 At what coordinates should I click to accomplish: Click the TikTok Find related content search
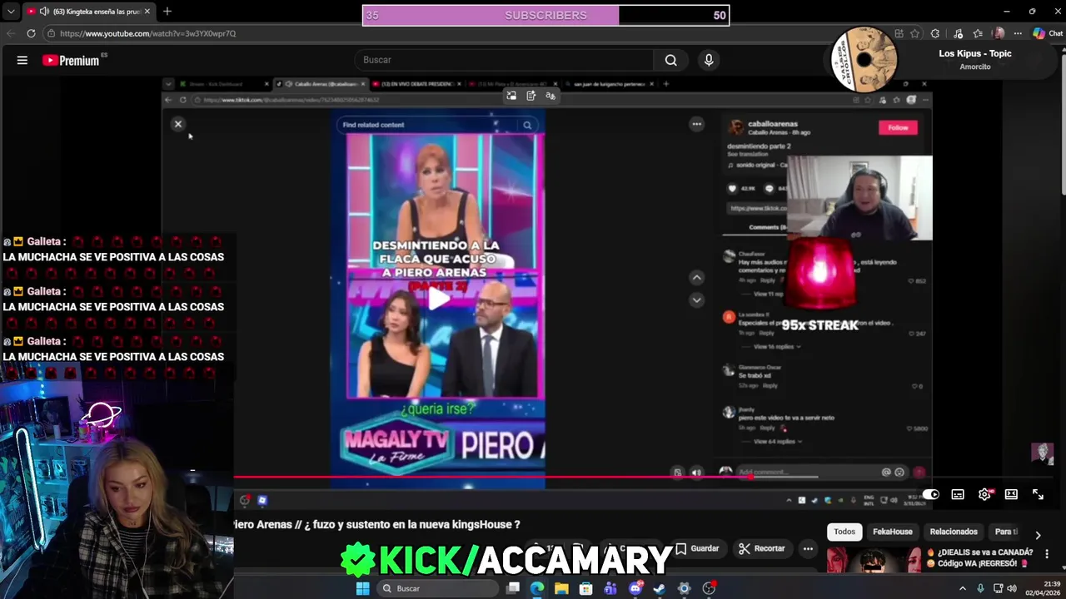(x=438, y=125)
